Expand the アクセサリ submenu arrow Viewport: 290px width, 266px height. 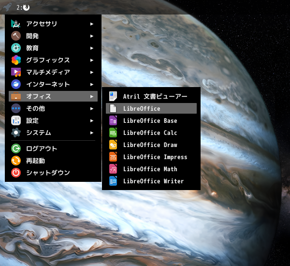click(x=92, y=24)
